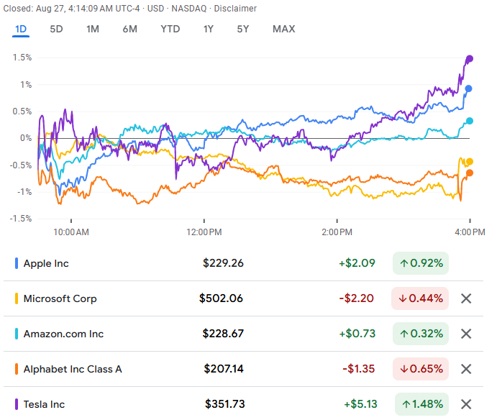The width and height of the screenshot is (497, 420).
Task: Click the 10:00 AM axis label
Action: coord(71,232)
